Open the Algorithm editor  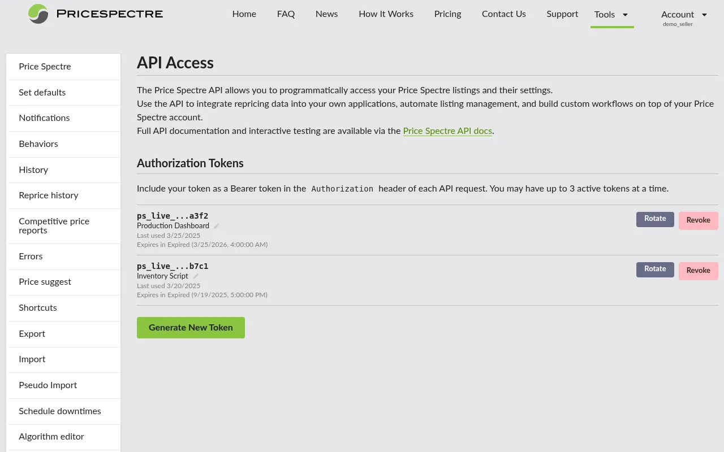(x=51, y=437)
